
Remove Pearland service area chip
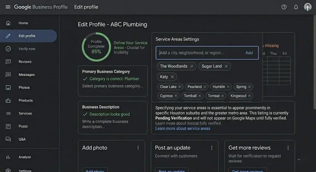pos(205,87)
